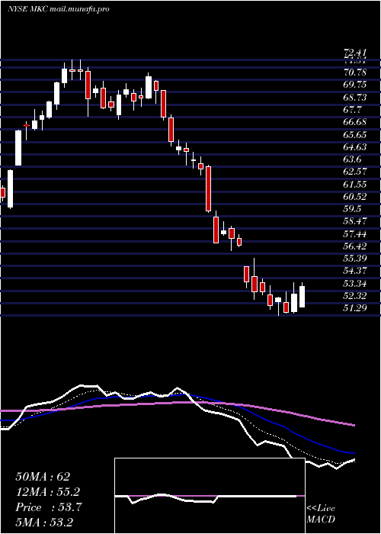Click the 56.42 price axis label
Screen dimensions: 381x534
click(355, 246)
